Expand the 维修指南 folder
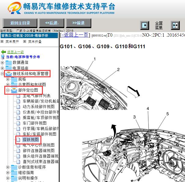 coord(8,173)
